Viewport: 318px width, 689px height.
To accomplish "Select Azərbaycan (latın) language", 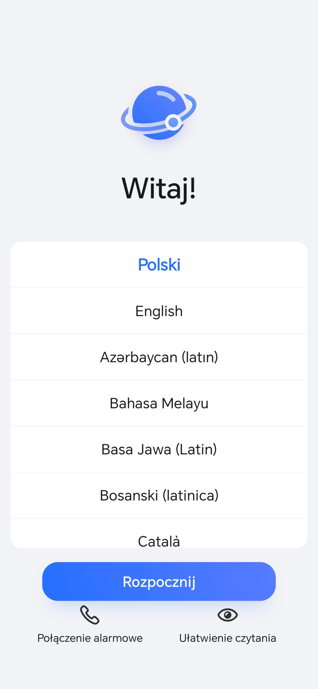I will coord(159,357).
